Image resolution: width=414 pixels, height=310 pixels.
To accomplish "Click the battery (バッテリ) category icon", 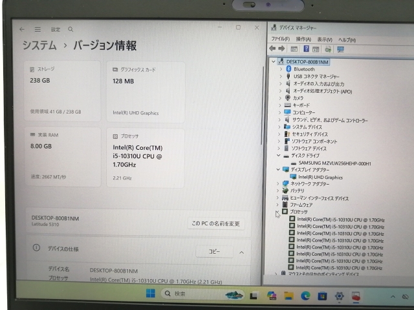I will (285, 191).
